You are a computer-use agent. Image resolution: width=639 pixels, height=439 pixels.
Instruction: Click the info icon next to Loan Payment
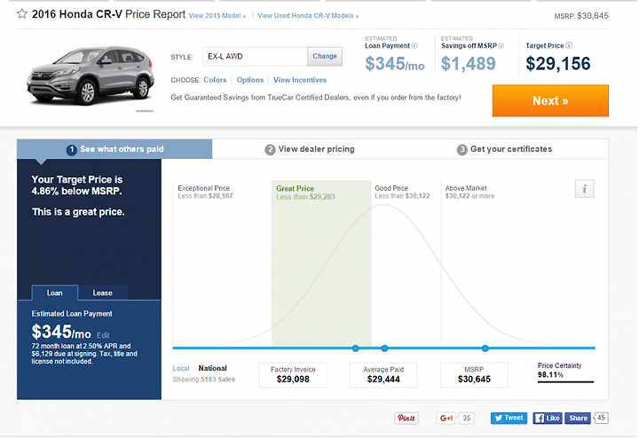[414, 46]
